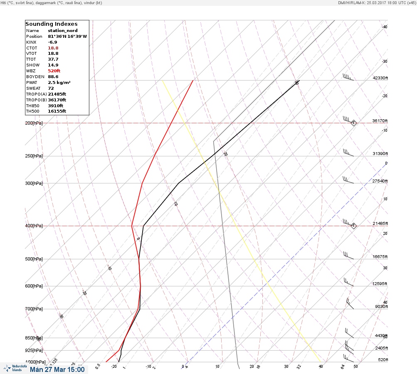Image resolution: width=417 pixels, height=374 pixels.
Task: Click the 12595ft height label
Action: point(380,284)
